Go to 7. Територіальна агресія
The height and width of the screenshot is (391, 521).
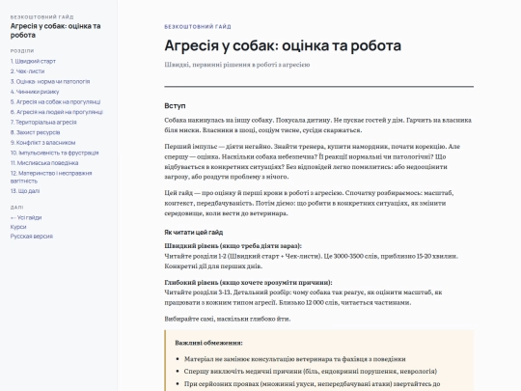click(43, 123)
